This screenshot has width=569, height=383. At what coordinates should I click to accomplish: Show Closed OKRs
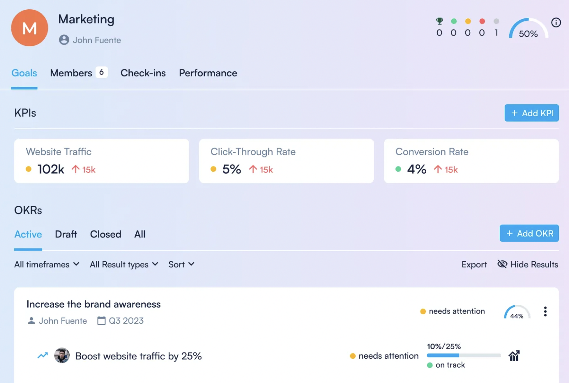tap(105, 234)
